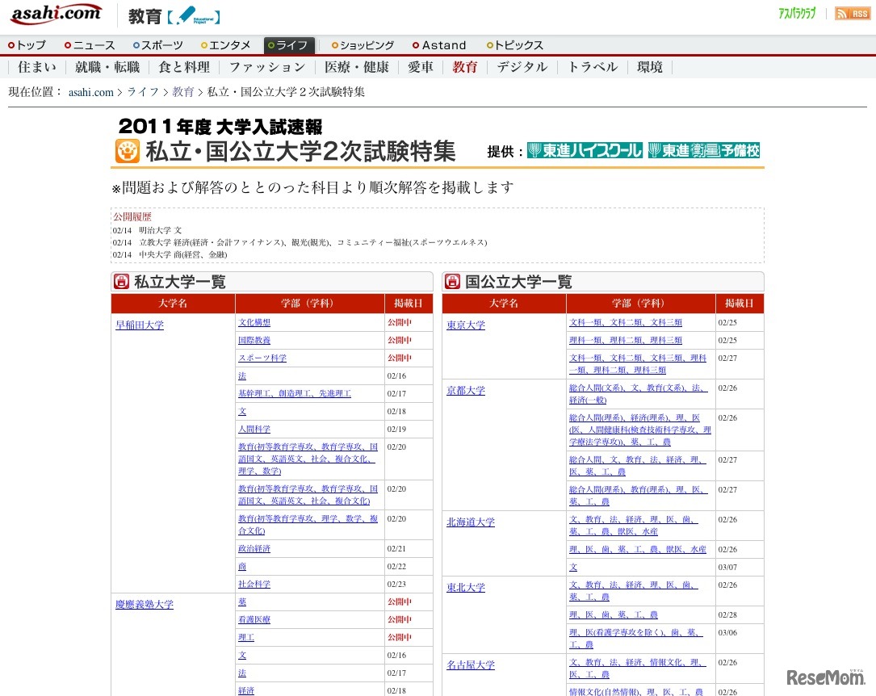876x696 pixels.
Task: Open the 早稲田大学 link
Action: pyautogui.click(x=140, y=325)
